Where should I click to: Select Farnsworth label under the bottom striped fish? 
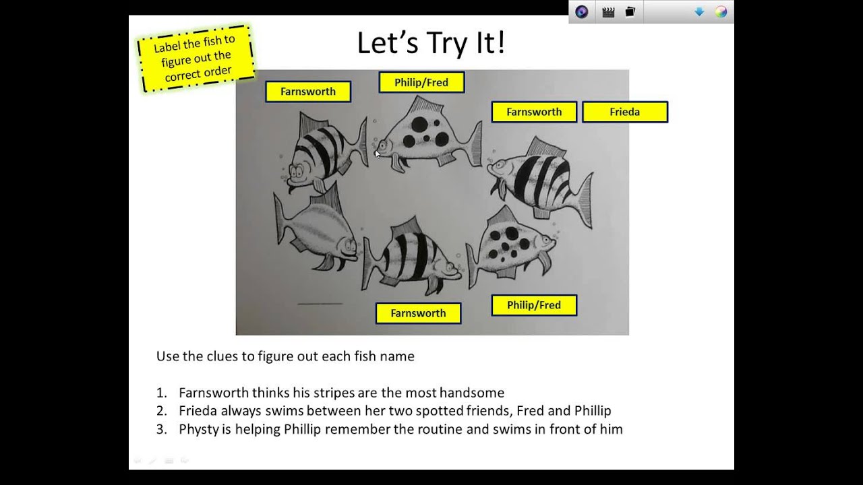coord(418,313)
